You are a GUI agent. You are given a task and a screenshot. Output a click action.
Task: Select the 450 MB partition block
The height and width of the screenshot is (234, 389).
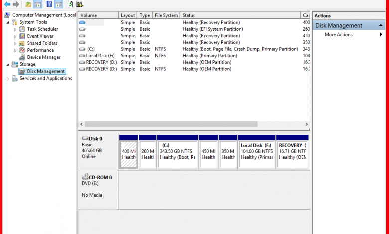(x=208, y=155)
